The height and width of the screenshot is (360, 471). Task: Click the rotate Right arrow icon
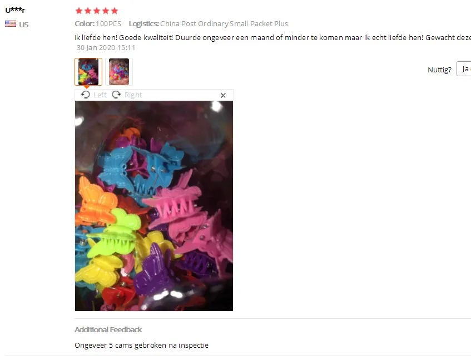tap(116, 95)
